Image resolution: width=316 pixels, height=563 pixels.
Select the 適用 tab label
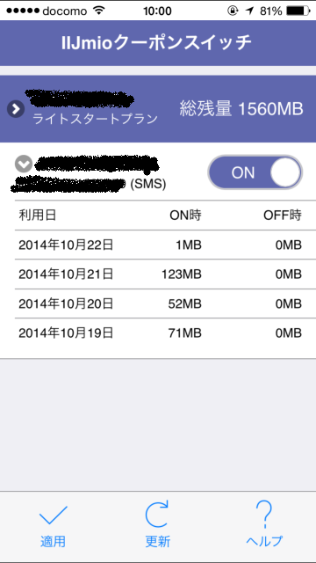click(53, 541)
